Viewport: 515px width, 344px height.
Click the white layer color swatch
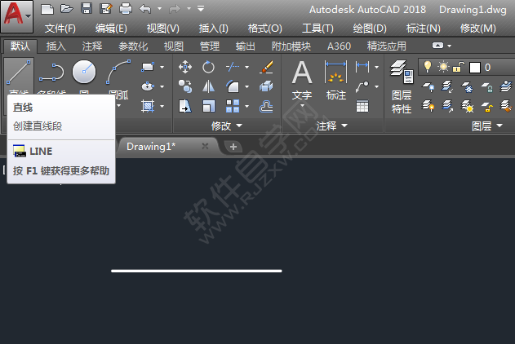[x=475, y=68]
